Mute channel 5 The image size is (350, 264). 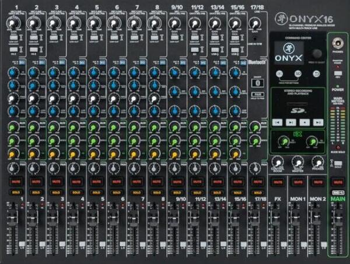click(x=96, y=182)
